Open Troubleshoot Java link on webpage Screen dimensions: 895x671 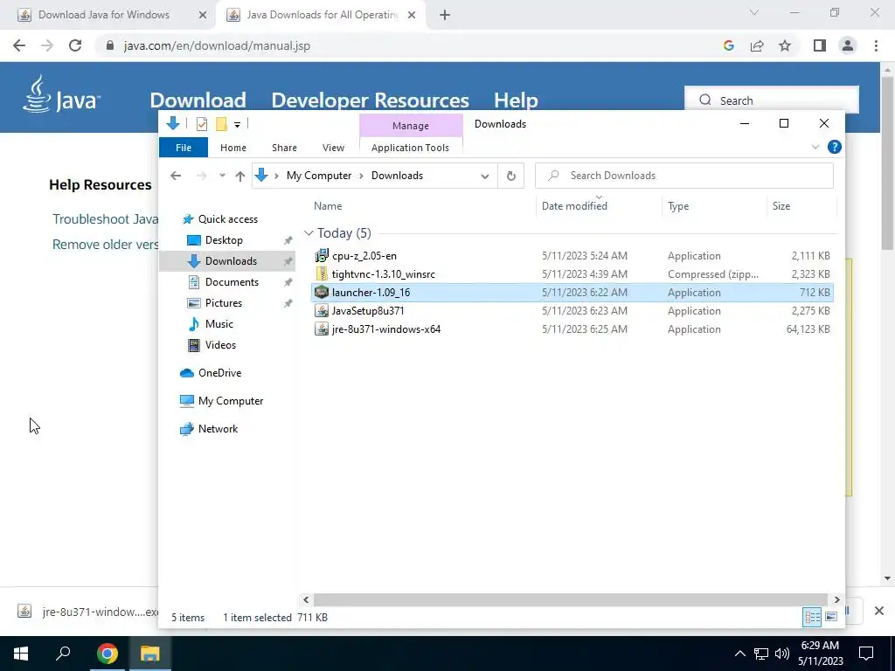click(106, 219)
